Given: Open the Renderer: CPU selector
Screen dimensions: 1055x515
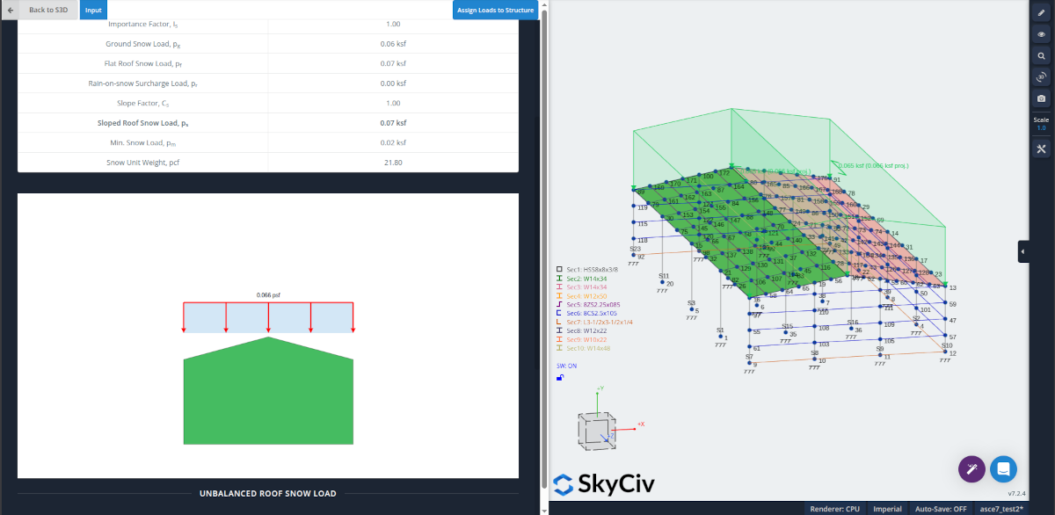Looking at the screenshot, I should pos(834,508).
